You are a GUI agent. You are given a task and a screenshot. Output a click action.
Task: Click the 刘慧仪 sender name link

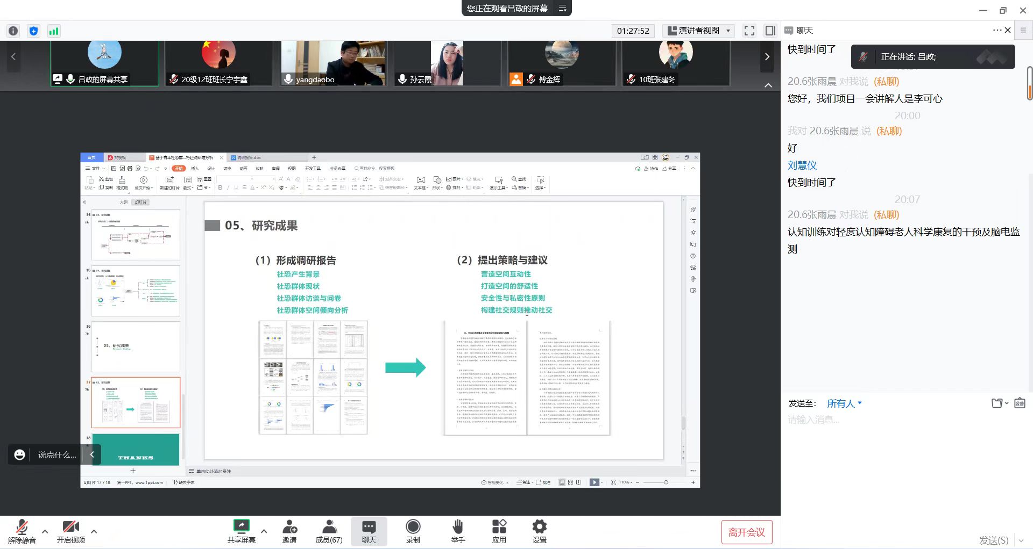click(x=802, y=165)
